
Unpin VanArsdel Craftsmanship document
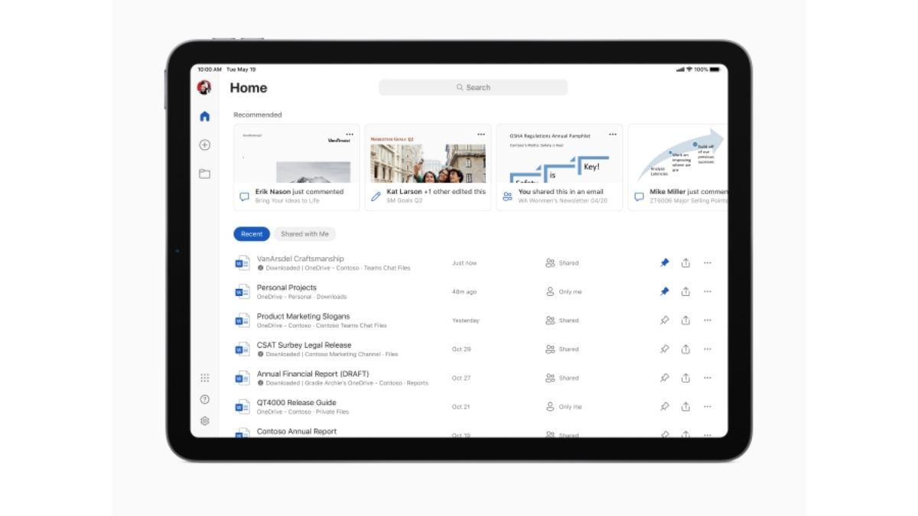(x=664, y=263)
